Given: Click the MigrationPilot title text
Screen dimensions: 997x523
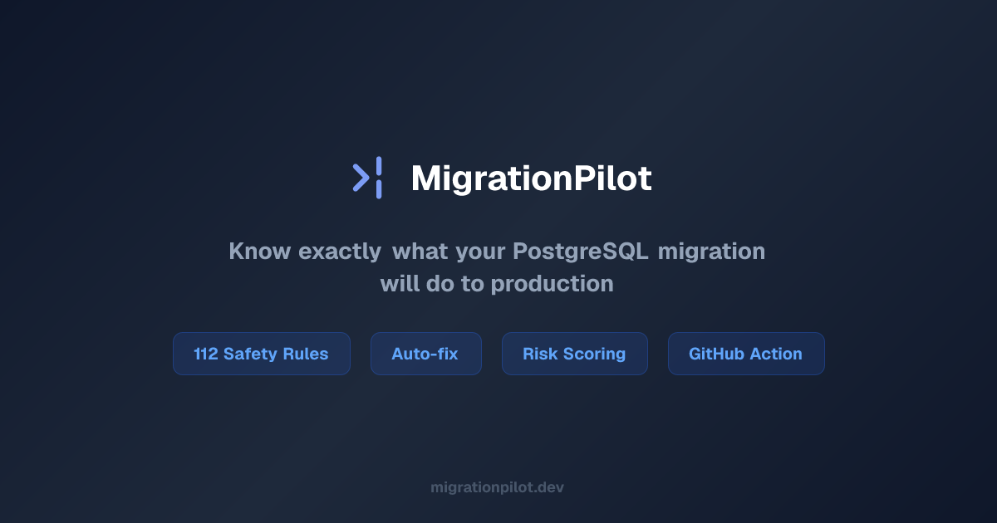Looking at the screenshot, I should (531, 178).
